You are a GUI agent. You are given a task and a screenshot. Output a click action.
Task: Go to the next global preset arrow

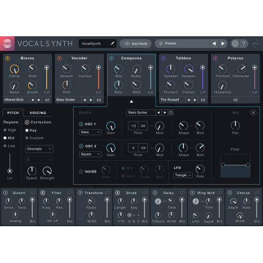pyautogui.click(x=223, y=43)
